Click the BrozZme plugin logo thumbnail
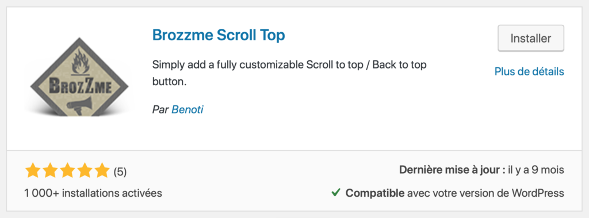Viewport: 589px width, 218px height. (79, 77)
